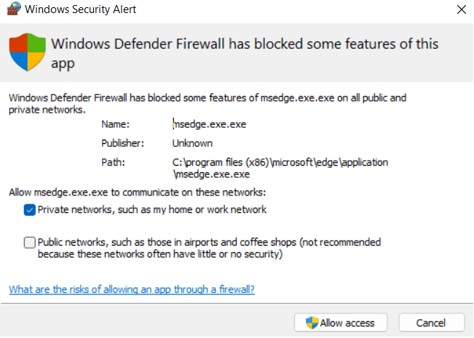This screenshot has height=338, width=474.
Task: Click the Name field showing msedge.exe.exe
Action: tap(209, 124)
